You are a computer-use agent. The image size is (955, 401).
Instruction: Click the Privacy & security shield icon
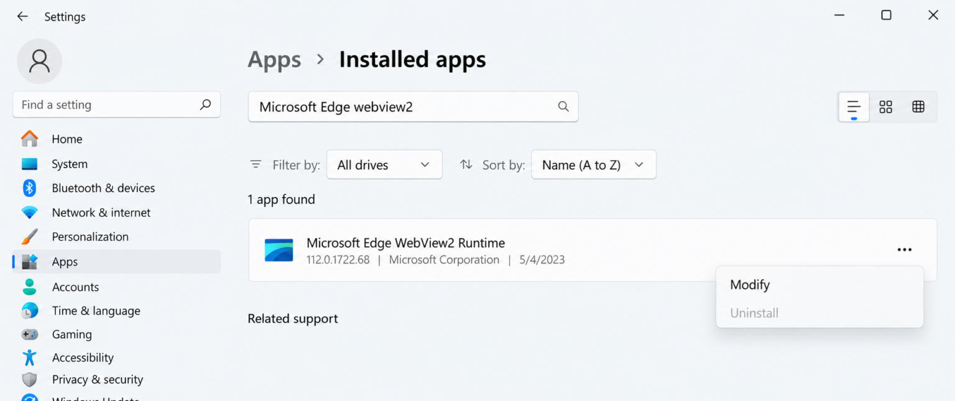pyautogui.click(x=29, y=379)
